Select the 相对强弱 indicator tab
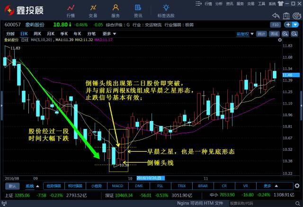The width and height of the screenshot is (303, 207). point(75,186)
